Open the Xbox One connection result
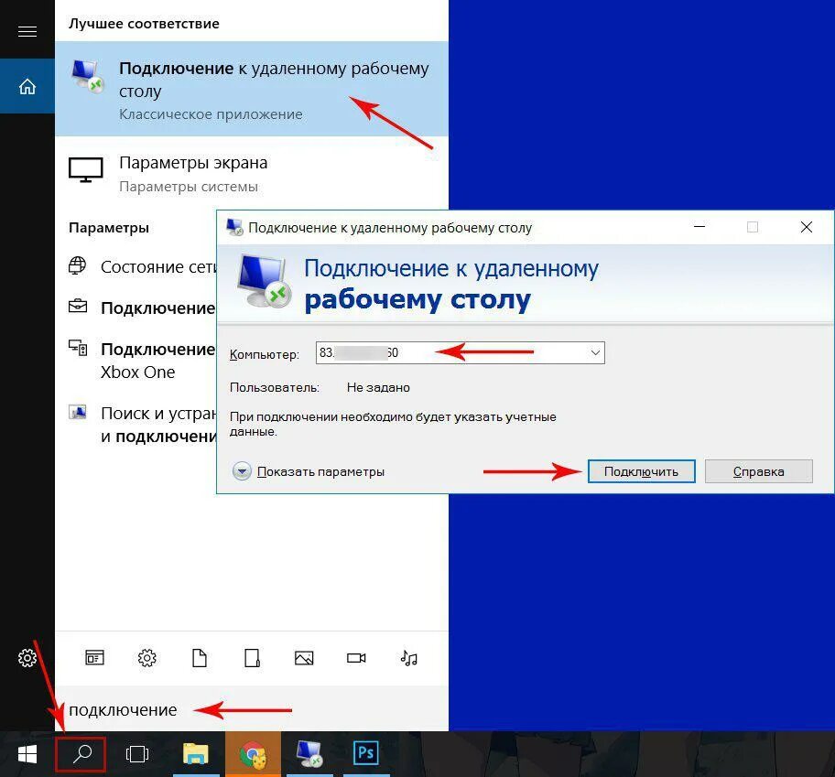The height and width of the screenshot is (777, 835). tap(142, 360)
